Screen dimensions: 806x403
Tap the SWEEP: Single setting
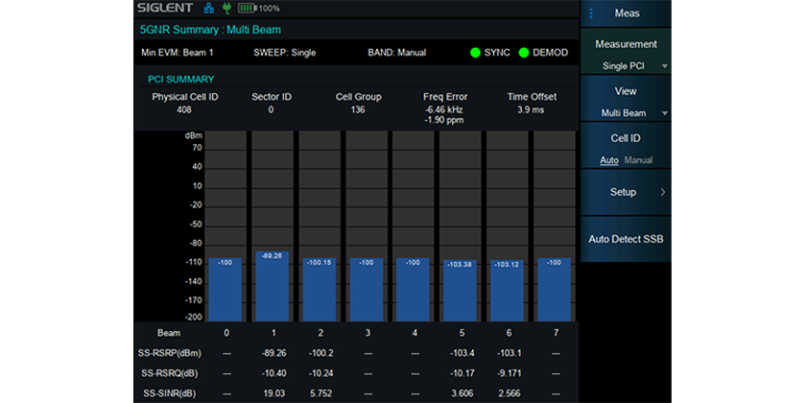pyautogui.click(x=284, y=52)
